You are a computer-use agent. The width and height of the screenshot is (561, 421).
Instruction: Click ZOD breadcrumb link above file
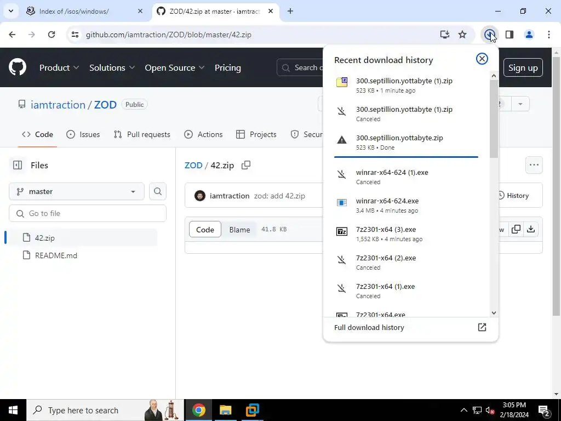(193, 166)
